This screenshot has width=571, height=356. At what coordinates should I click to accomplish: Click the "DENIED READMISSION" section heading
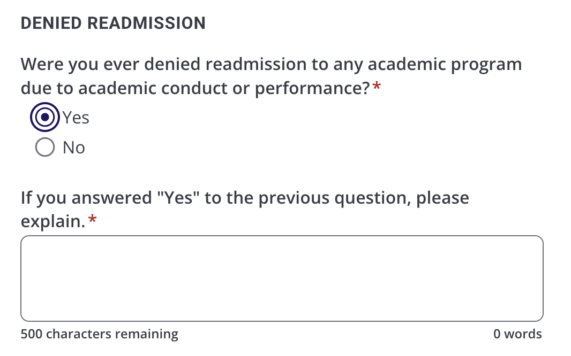113,24
